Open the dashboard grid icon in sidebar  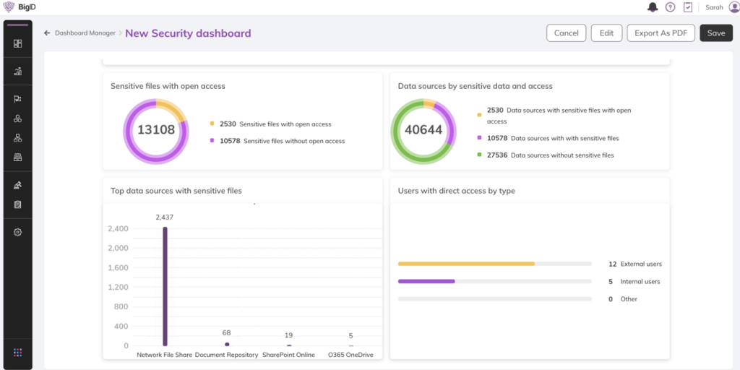click(17, 43)
